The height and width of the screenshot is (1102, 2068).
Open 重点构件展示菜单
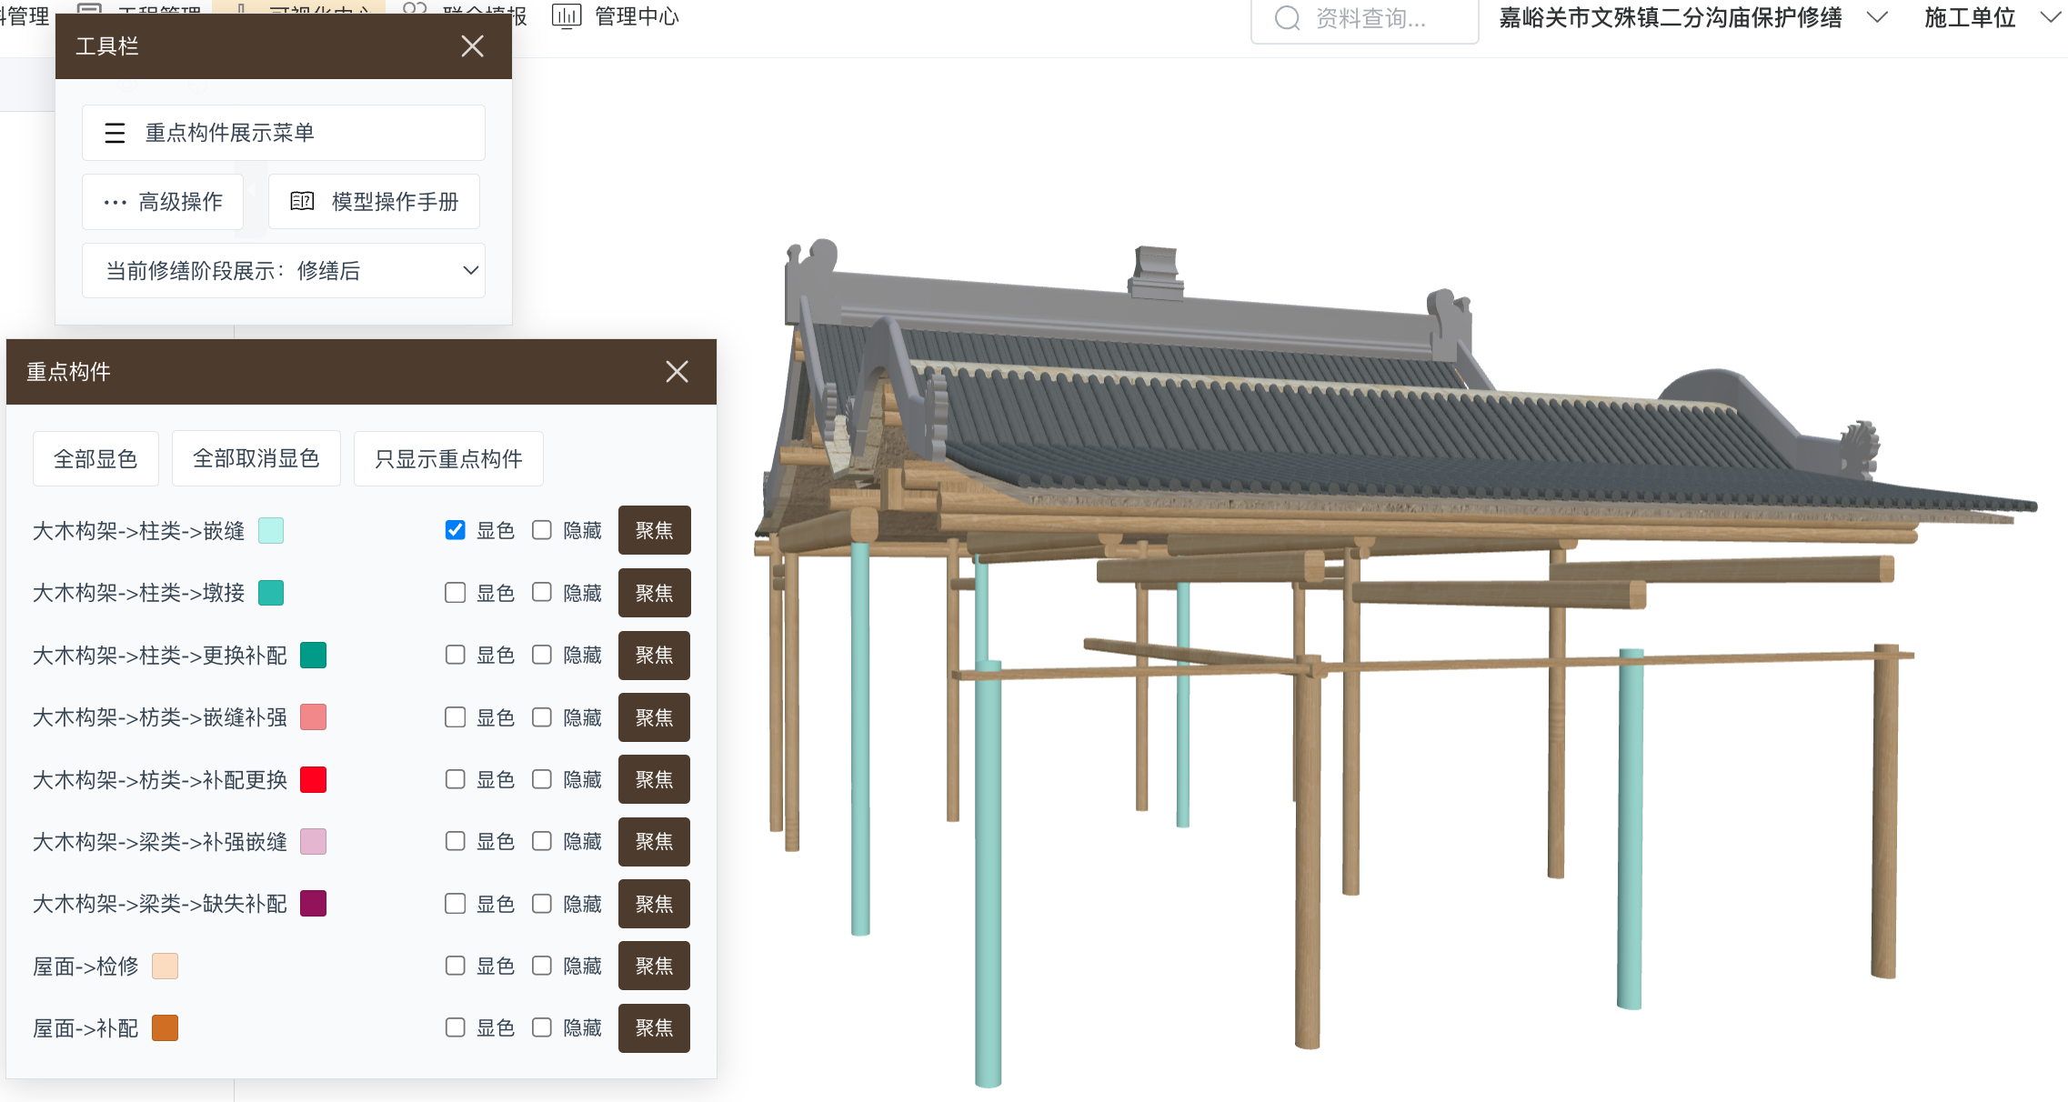(x=284, y=133)
